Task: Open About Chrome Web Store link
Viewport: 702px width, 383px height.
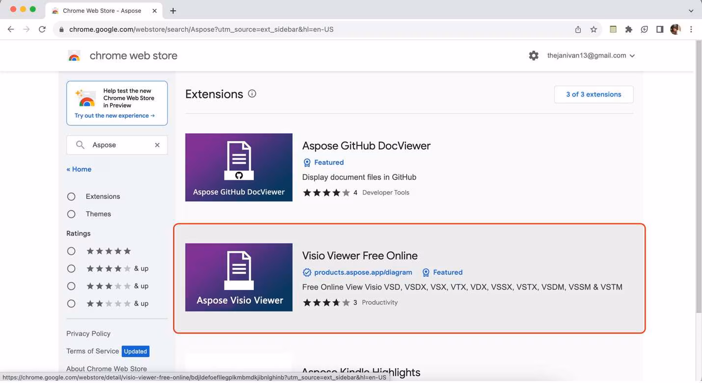Action: tap(107, 369)
